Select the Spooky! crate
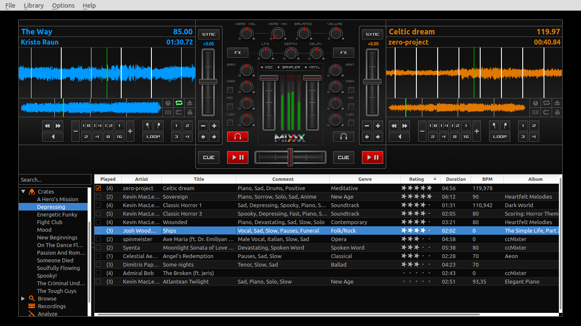The height and width of the screenshot is (326, 581). point(47,275)
